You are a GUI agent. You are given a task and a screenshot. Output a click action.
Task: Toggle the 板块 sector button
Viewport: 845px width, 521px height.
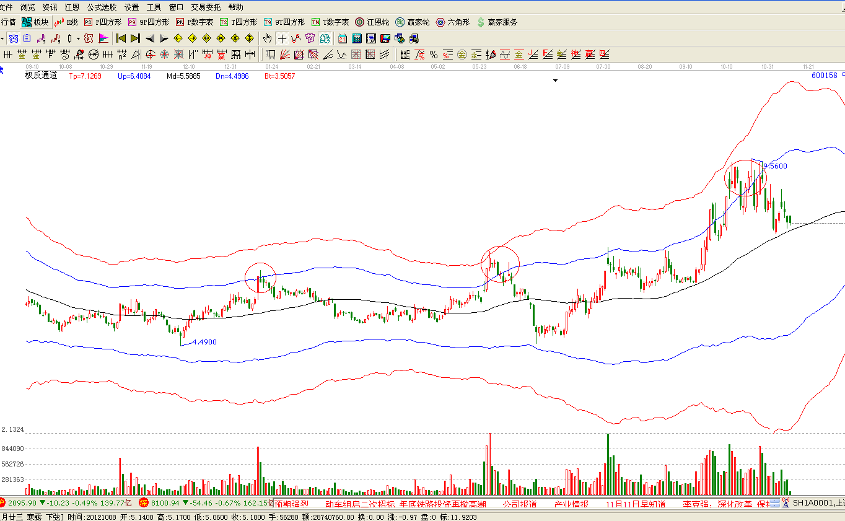35,22
